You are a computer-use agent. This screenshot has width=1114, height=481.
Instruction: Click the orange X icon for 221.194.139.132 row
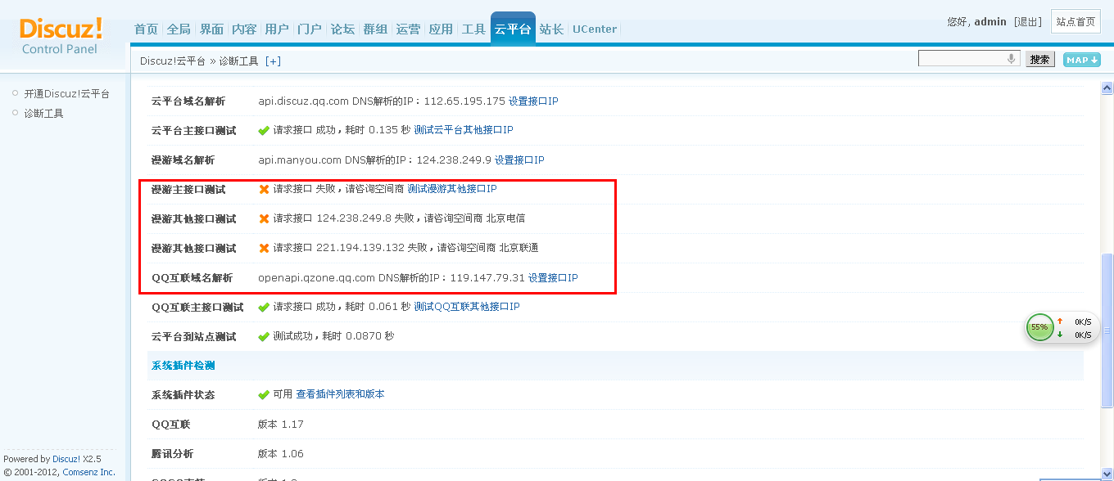tap(264, 249)
